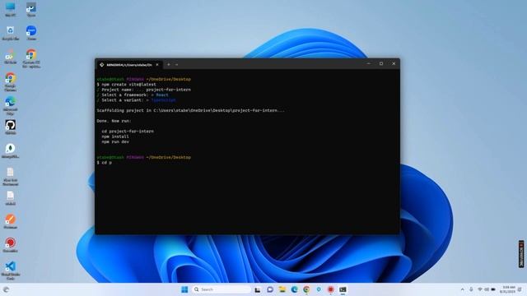Minimize the terminal window
Viewport: 527px width, 296px height.
369,63
